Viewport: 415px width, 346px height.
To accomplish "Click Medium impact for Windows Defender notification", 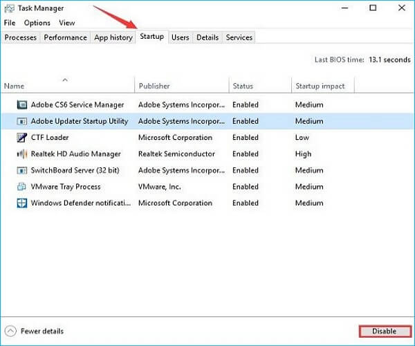I will (x=309, y=203).
